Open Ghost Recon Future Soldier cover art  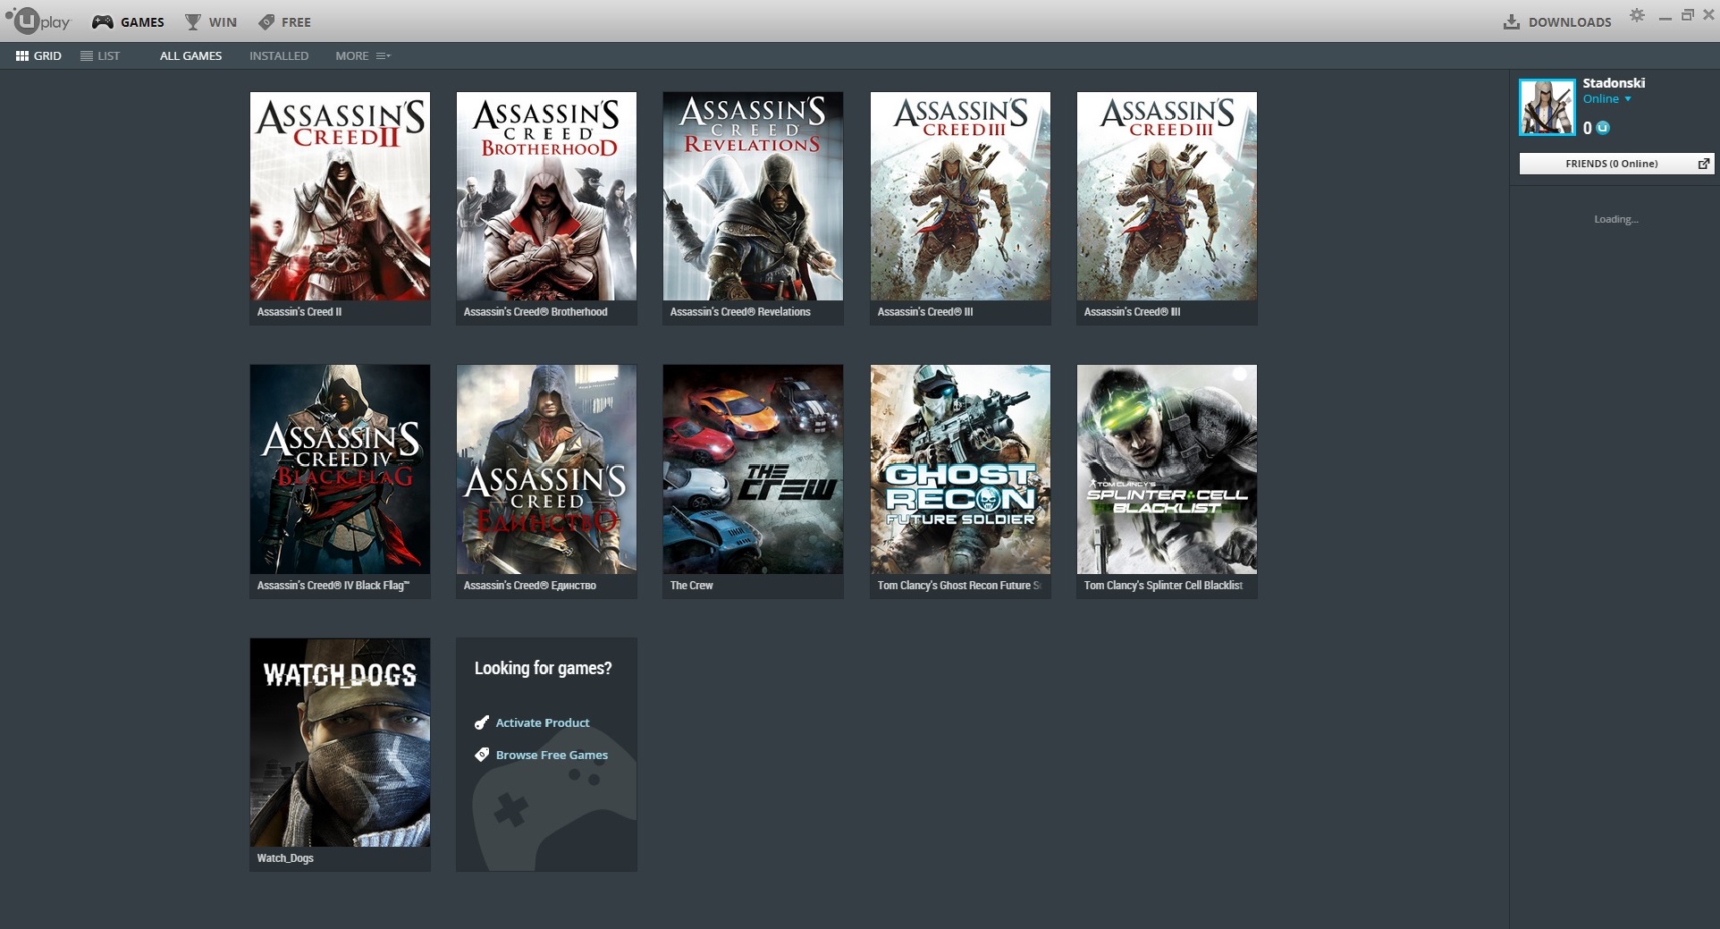(x=960, y=469)
